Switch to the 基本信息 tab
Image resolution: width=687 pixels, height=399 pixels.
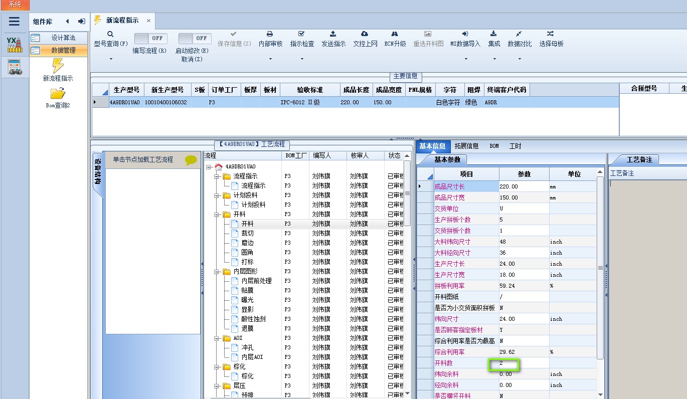coord(433,146)
